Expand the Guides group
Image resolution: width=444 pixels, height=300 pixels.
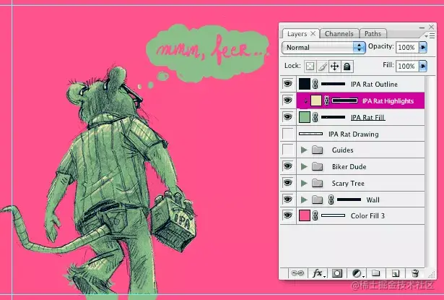304,150
